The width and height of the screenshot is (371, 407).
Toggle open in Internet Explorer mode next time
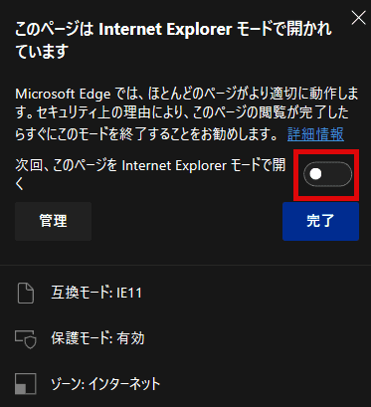pyautogui.click(x=327, y=174)
